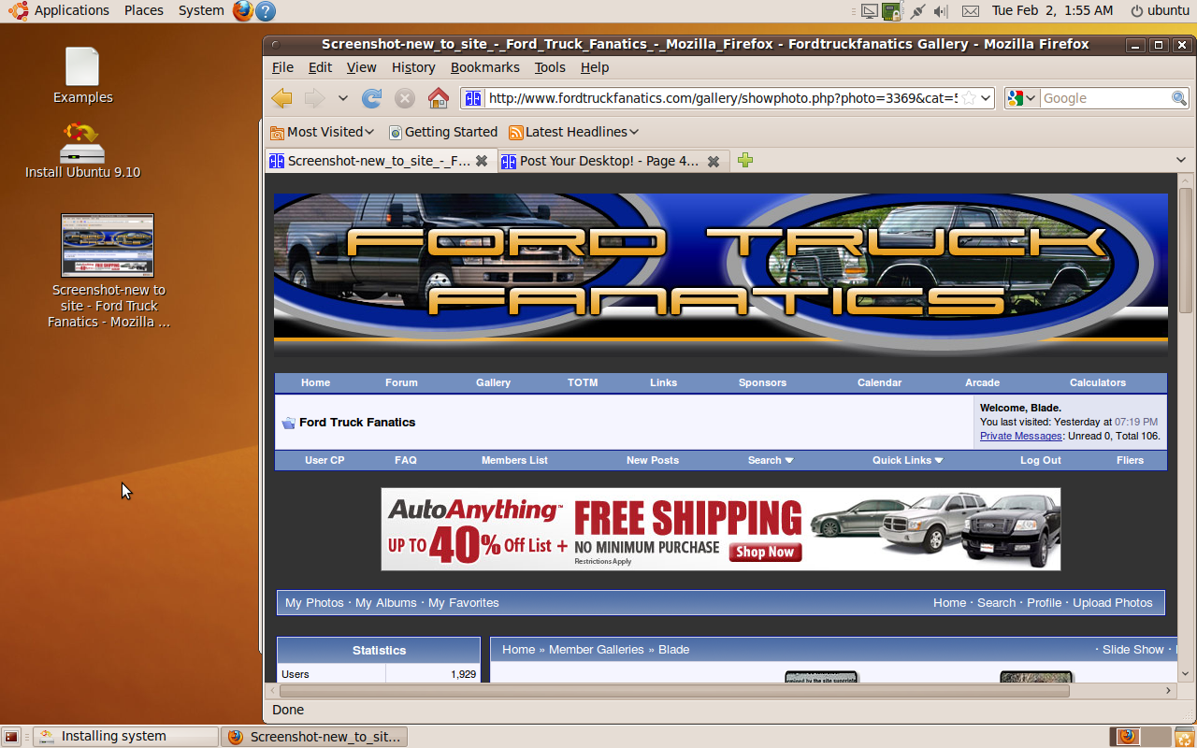The height and width of the screenshot is (748, 1197).
Task: Click the Installing system taskbar button
Action: (x=125, y=737)
